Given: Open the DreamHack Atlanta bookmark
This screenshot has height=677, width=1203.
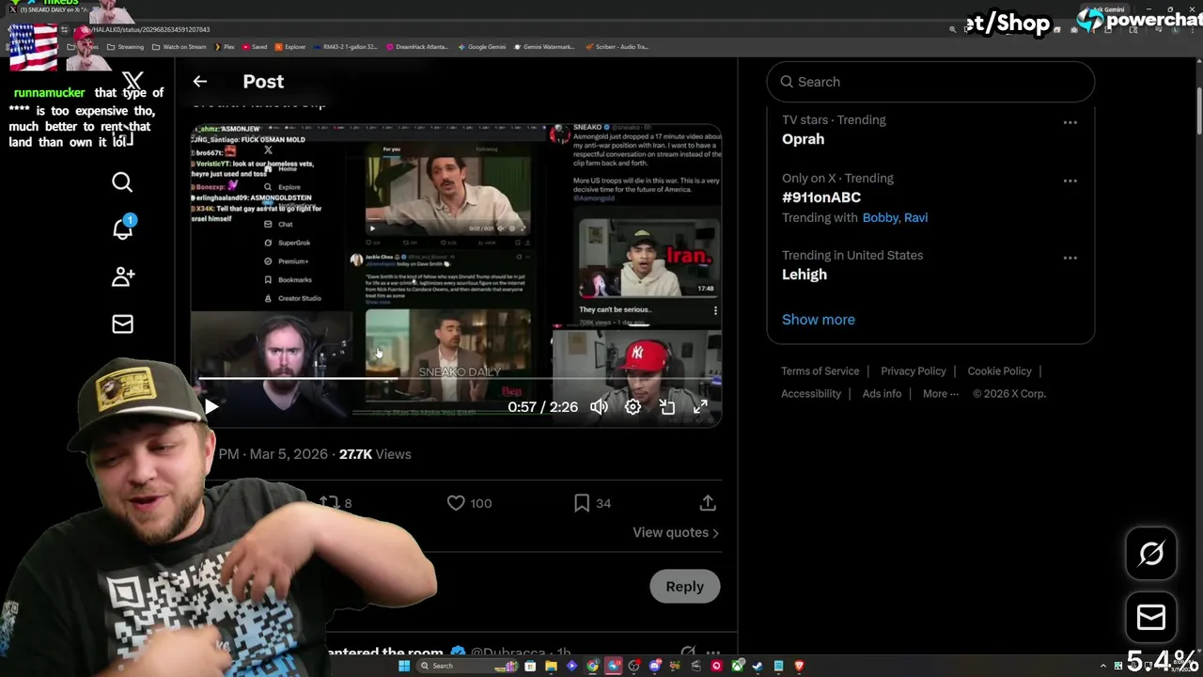Looking at the screenshot, I should point(416,46).
